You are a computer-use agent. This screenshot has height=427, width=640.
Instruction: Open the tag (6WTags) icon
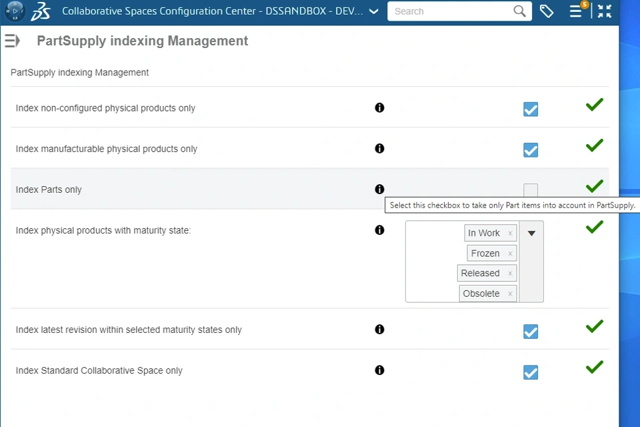coord(547,11)
